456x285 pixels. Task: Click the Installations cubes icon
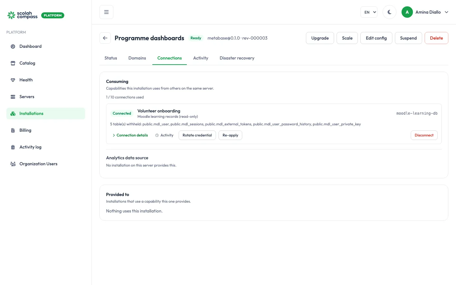tap(13, 114)
